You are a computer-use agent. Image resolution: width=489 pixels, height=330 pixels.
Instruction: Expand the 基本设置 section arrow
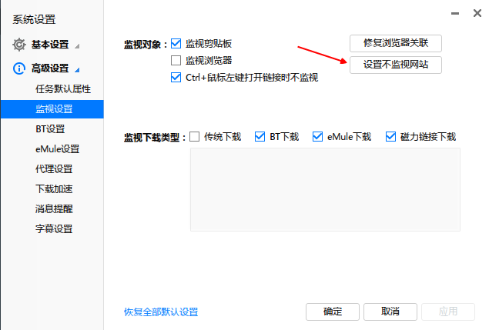coord(77,46)
